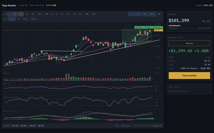214x133 pixels.
Task: Click the Target $105,000 text
Action: coord(204,5)
